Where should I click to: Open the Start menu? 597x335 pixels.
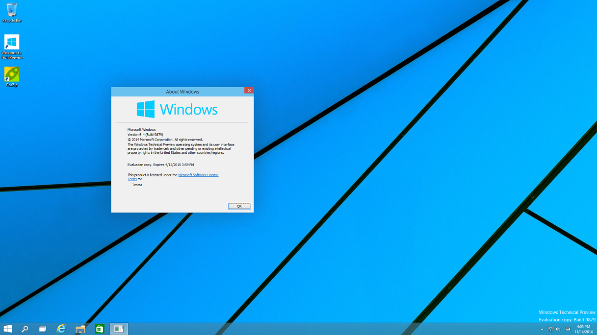[8, 329]
